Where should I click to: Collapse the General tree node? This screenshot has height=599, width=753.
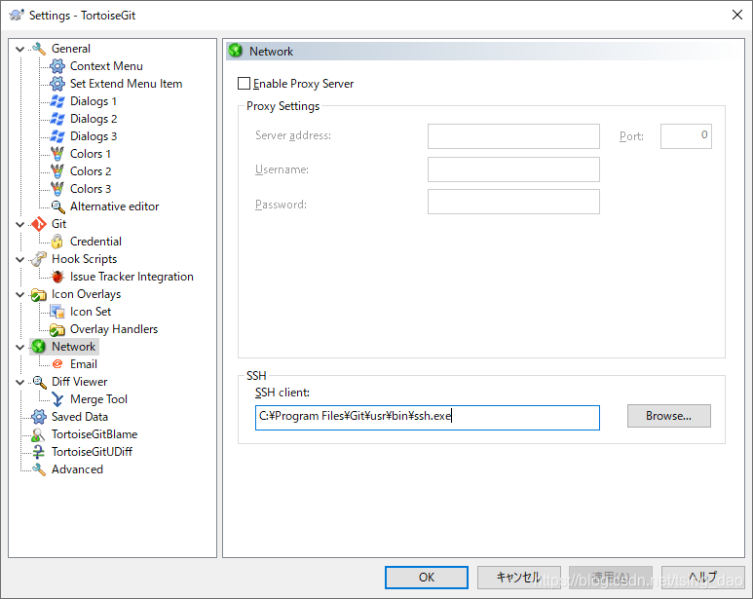20,49
